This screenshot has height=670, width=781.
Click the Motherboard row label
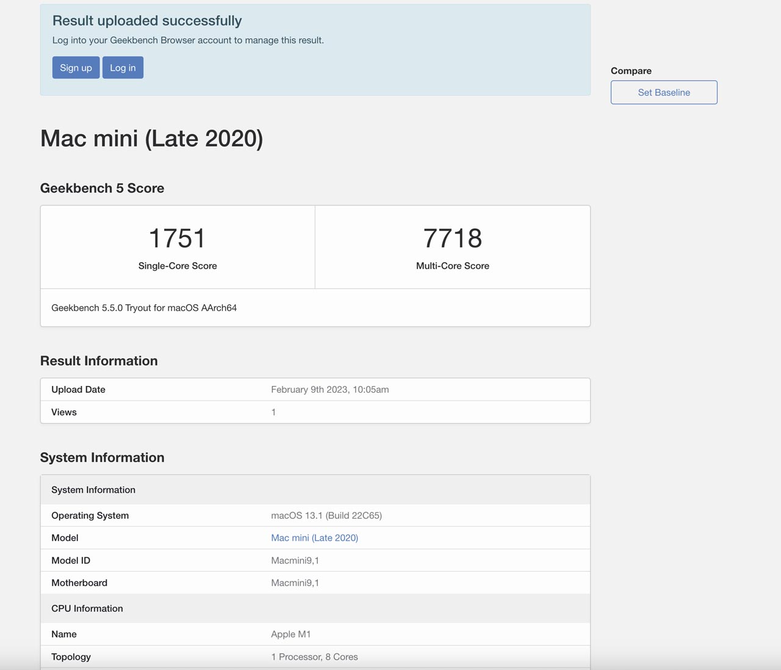(x=79, y=583)
